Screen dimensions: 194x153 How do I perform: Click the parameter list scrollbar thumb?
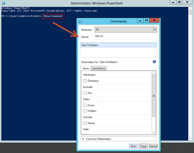click(153, 96)
